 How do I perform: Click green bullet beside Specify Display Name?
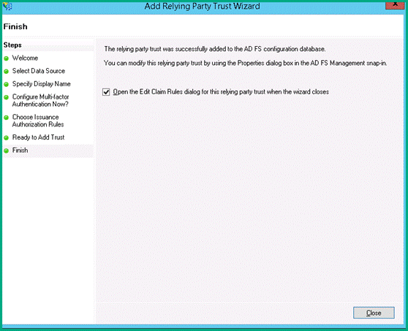[x=7, y=85]
